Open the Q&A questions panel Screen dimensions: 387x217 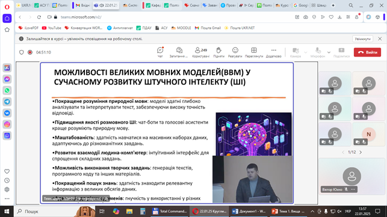tap(179, 52)
